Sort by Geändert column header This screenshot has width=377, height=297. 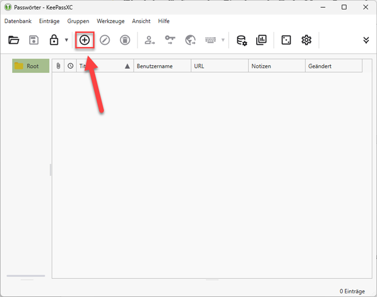pyautogui.click(x=334, y=66)
